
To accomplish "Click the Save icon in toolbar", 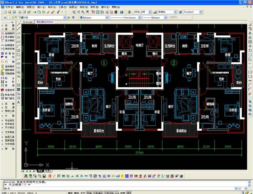I will click(x=14, y=12).
